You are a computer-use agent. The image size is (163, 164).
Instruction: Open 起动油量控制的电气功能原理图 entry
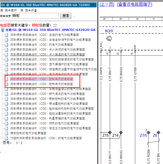pyautogui.click(x=51, y=113)
